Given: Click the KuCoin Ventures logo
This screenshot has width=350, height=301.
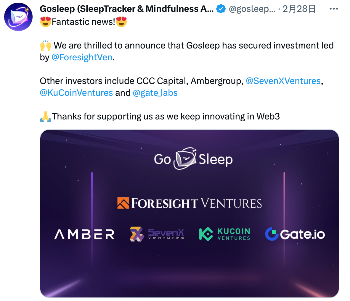Looking at the screenshot, I should tap(224, 234).
